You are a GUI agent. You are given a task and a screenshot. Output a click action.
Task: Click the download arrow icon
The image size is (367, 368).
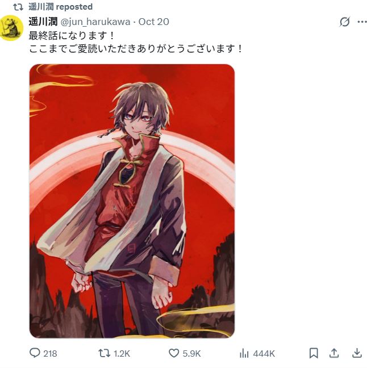pos(357,353)
